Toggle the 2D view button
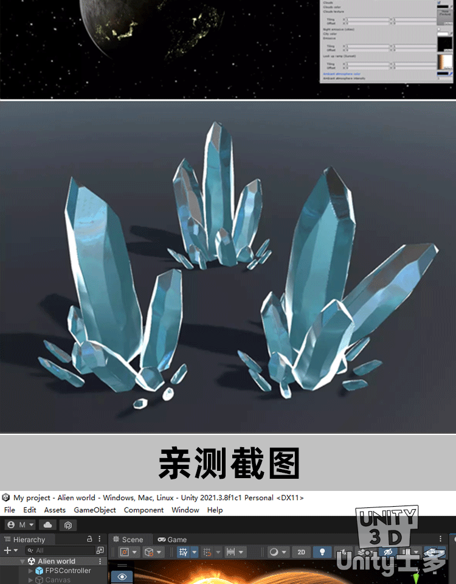 (301, 552)
